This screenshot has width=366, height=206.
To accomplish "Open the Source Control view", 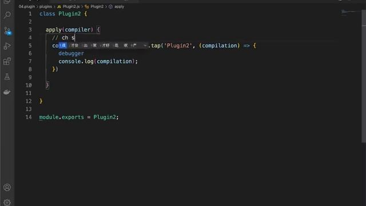I will (x=7, y=31).
